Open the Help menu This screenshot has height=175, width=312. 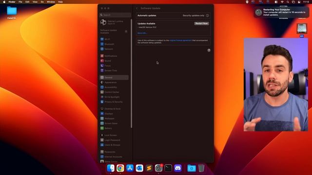tap(60, 2)
